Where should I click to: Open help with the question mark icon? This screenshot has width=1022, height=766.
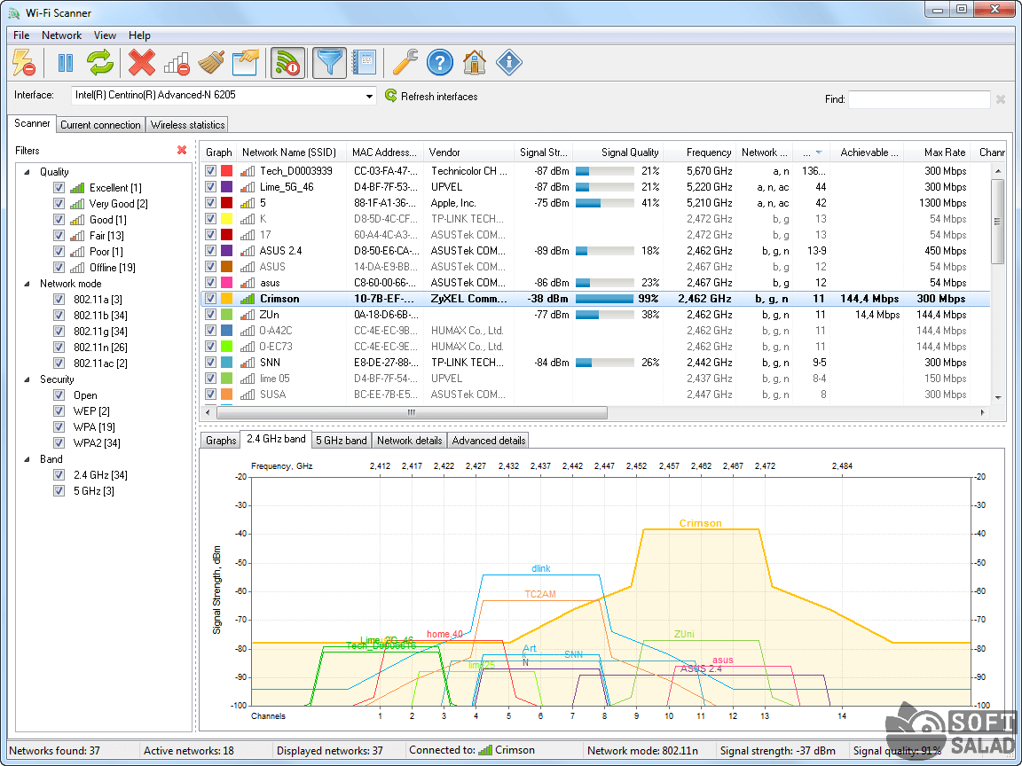point(440,63)
